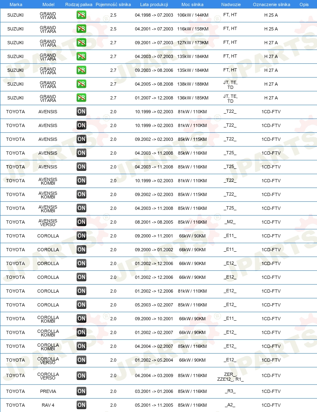Select the 04.2004 -> 03.2009 production years cell

click(154, 375)
